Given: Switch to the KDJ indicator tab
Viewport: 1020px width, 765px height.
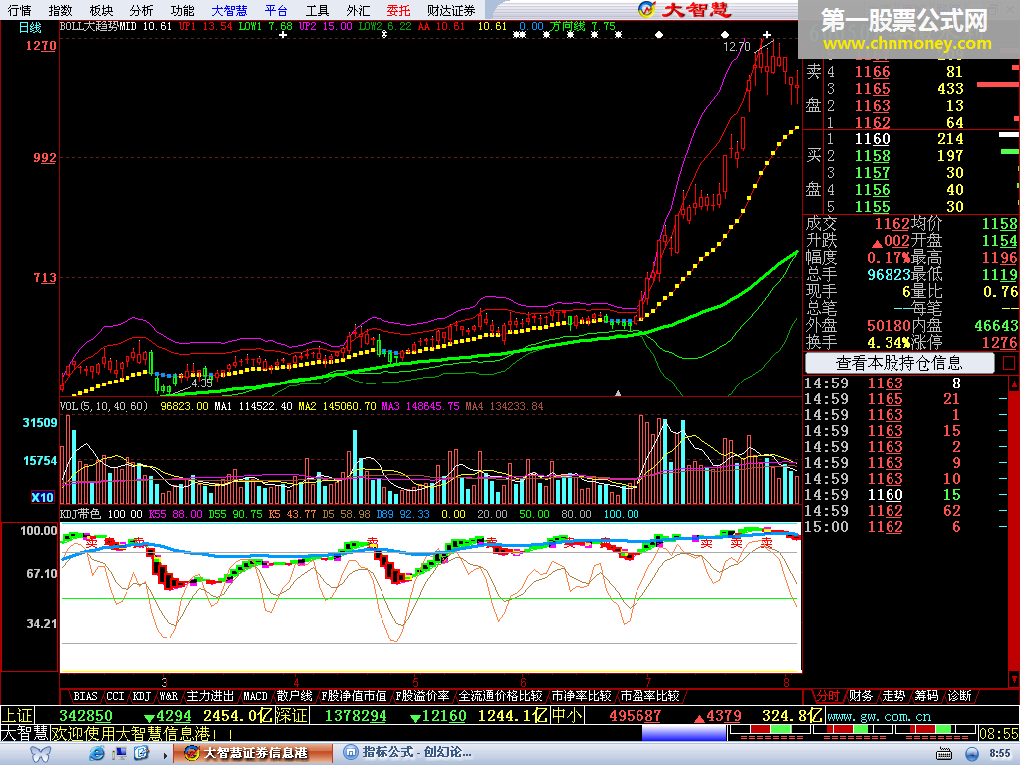Looking at the screenshot, I should [142, 696].
